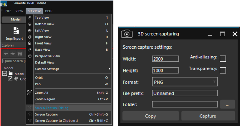Screen dimensions: 240x126
Task: Click the Width input field
Action: (165, 59)
